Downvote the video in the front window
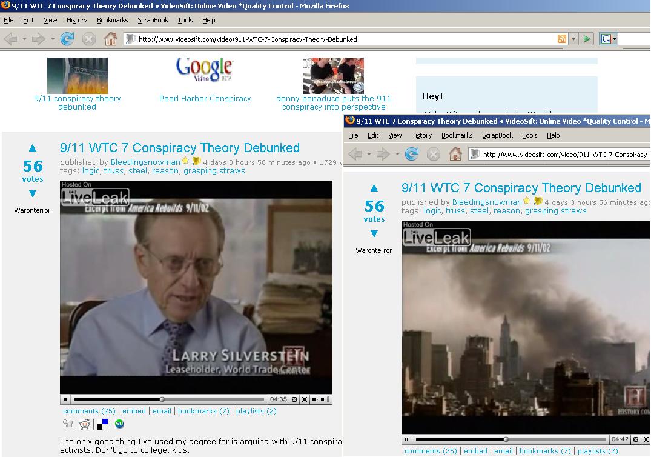651x457 pixels. point(374,234)
